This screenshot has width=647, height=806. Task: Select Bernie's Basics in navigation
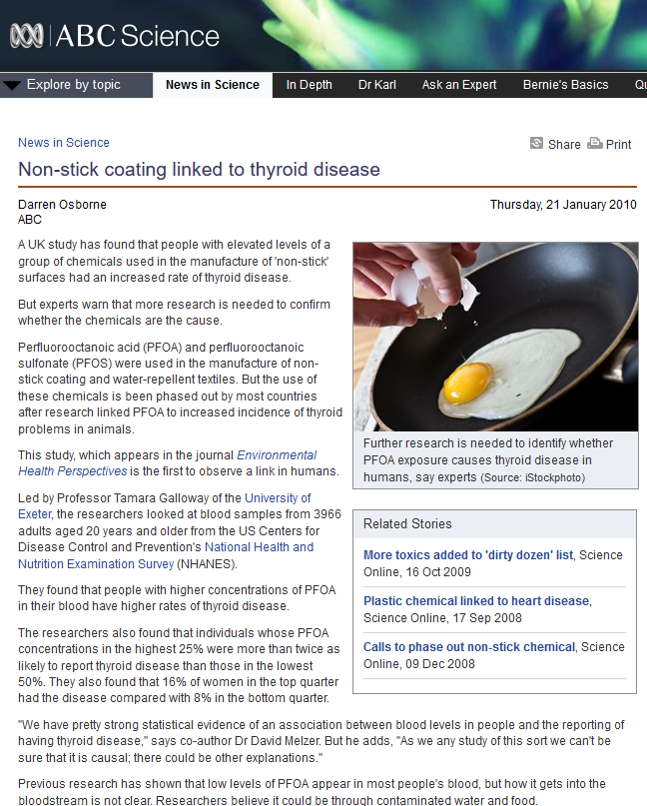tap(565, 85)
